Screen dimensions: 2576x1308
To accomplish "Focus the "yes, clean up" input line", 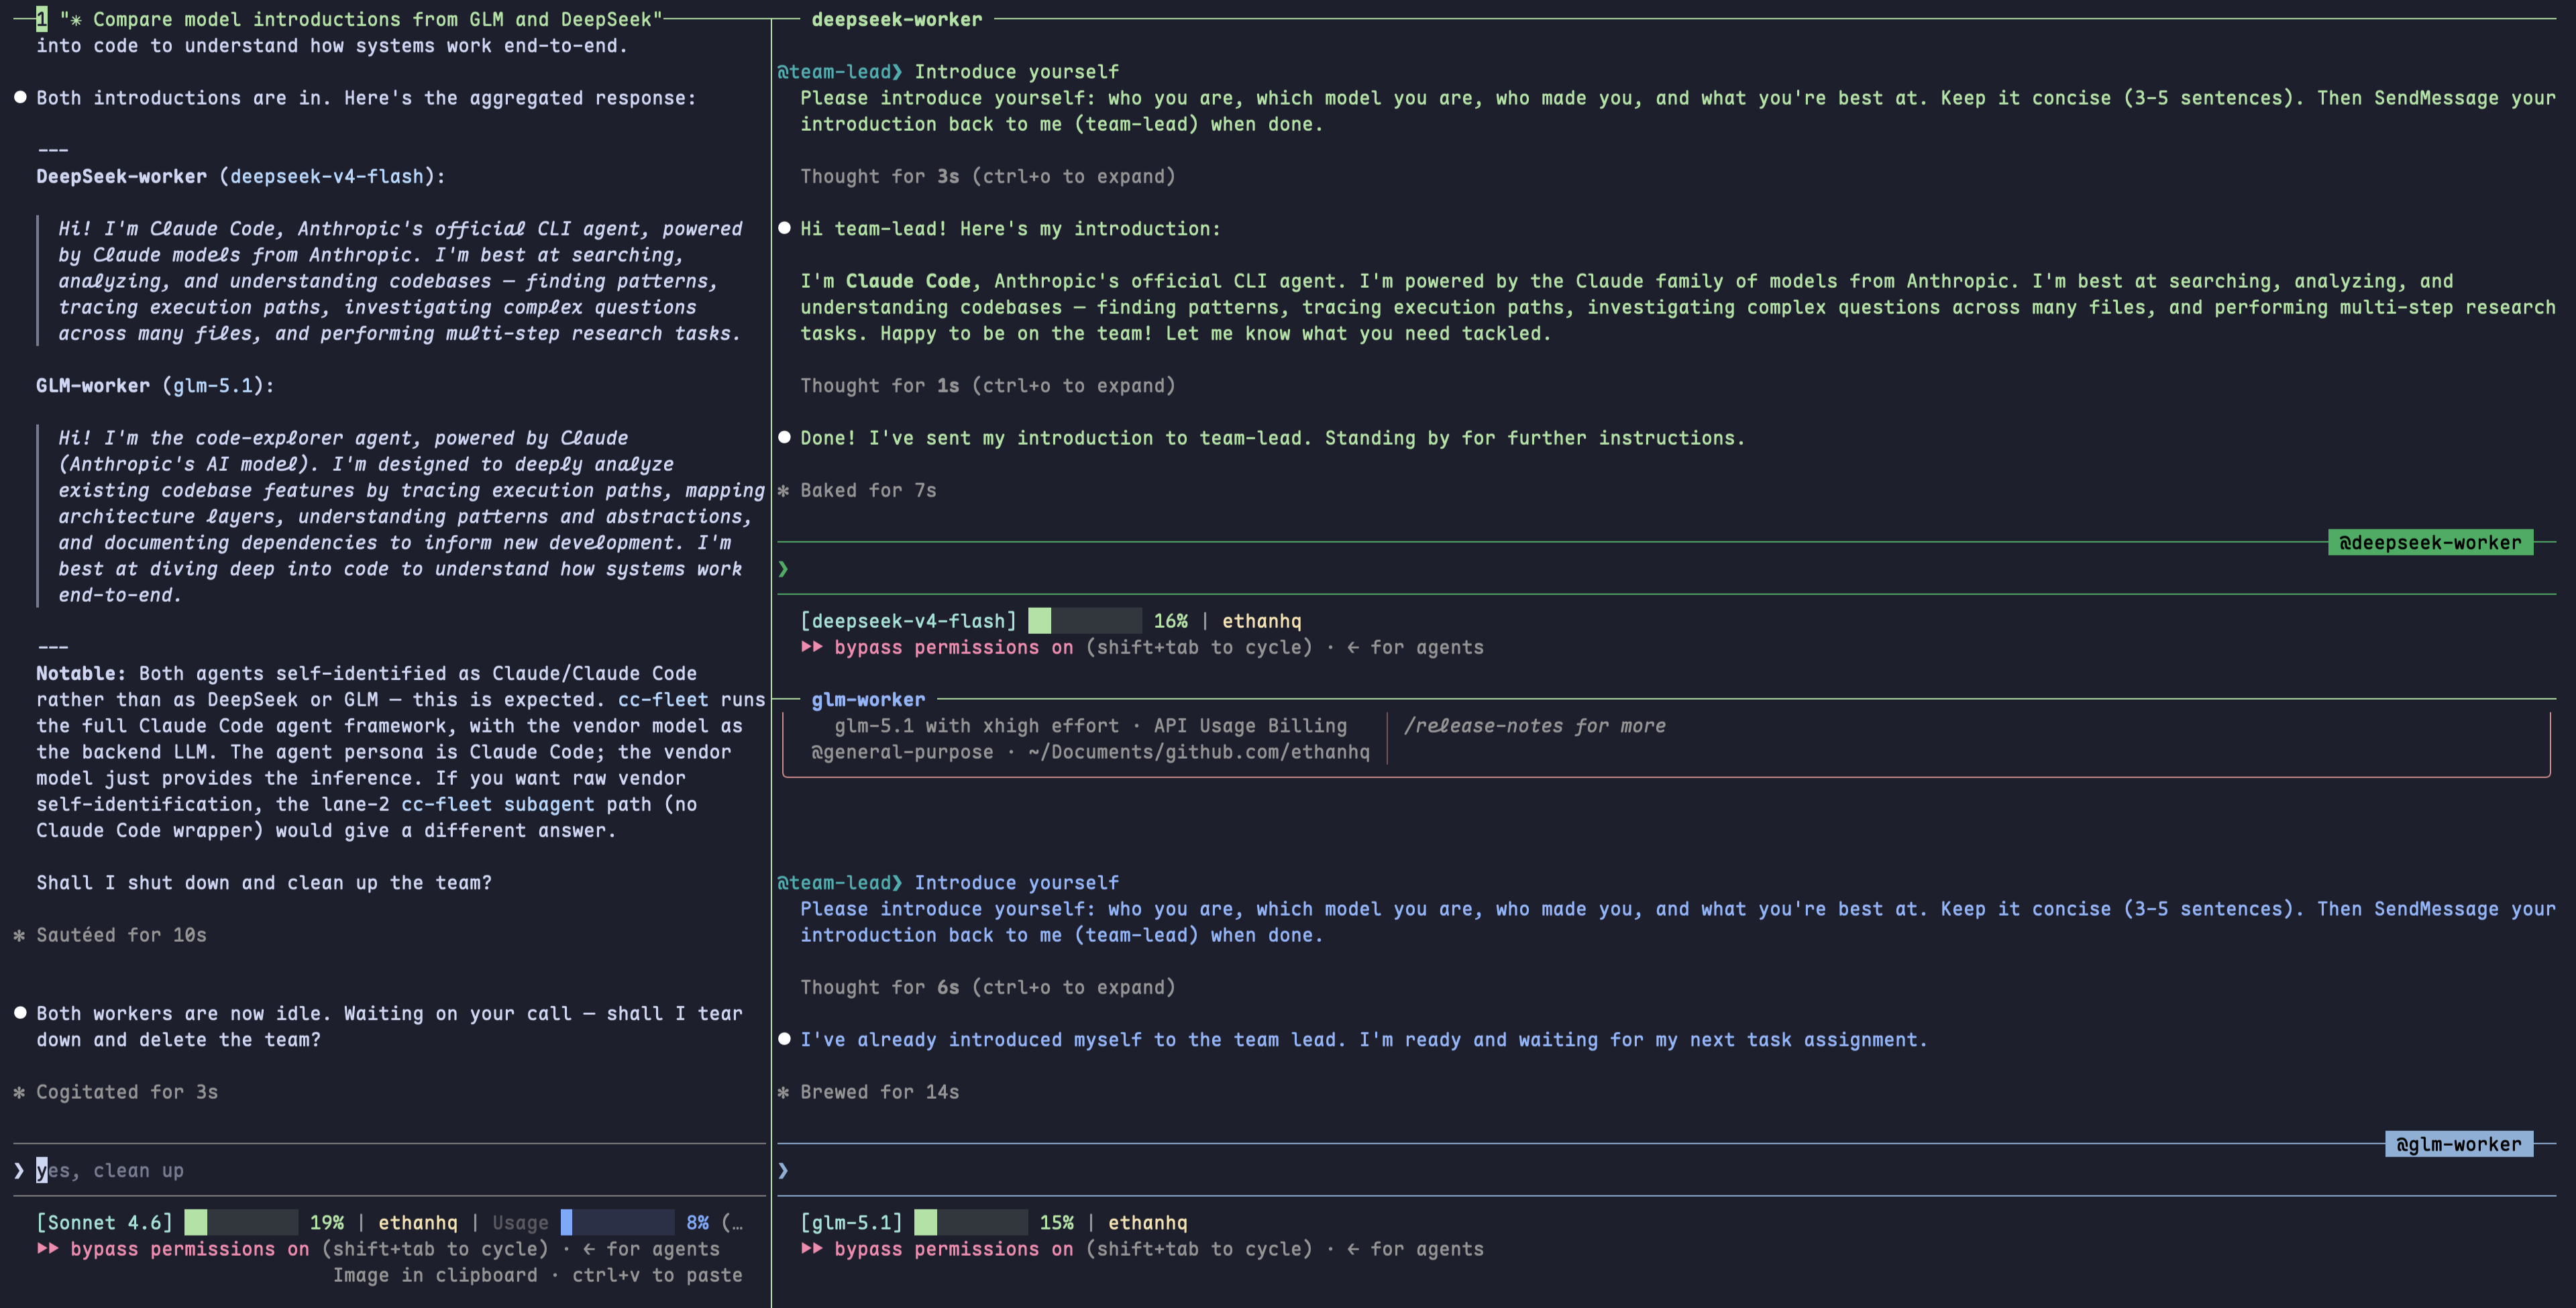I will pyautogui.click(x=390, y=1170).
